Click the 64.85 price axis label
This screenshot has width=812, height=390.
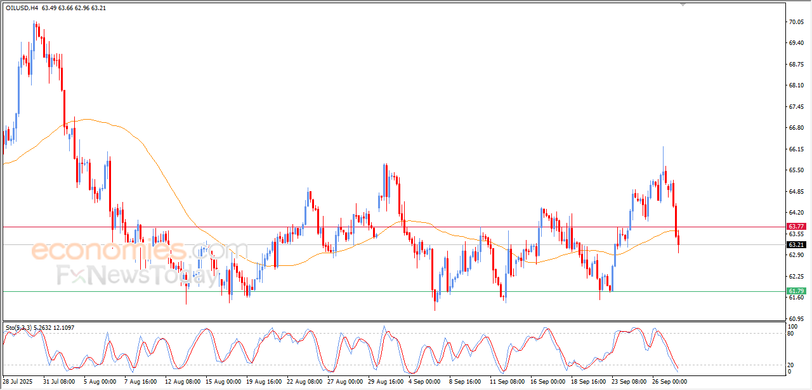tap(797, 192)
